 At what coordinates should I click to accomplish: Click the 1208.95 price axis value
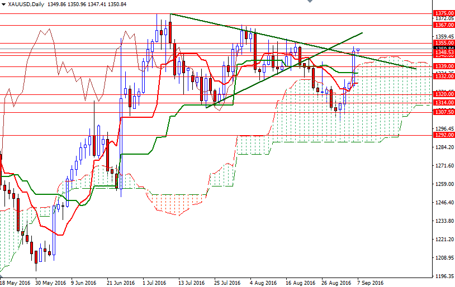(444, 258)
